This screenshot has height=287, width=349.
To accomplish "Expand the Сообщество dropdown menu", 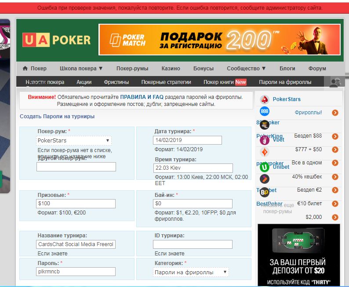I will click(246, 68).
